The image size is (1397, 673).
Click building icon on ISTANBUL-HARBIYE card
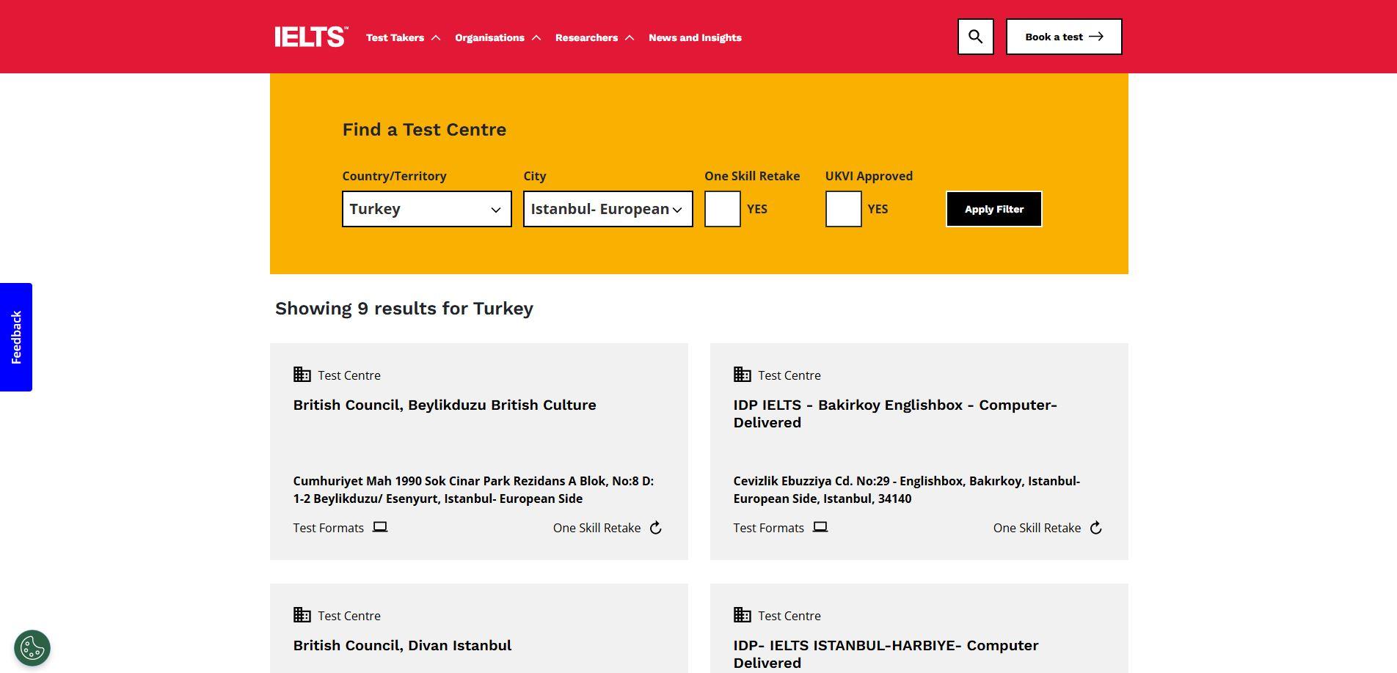pos(743,615)
